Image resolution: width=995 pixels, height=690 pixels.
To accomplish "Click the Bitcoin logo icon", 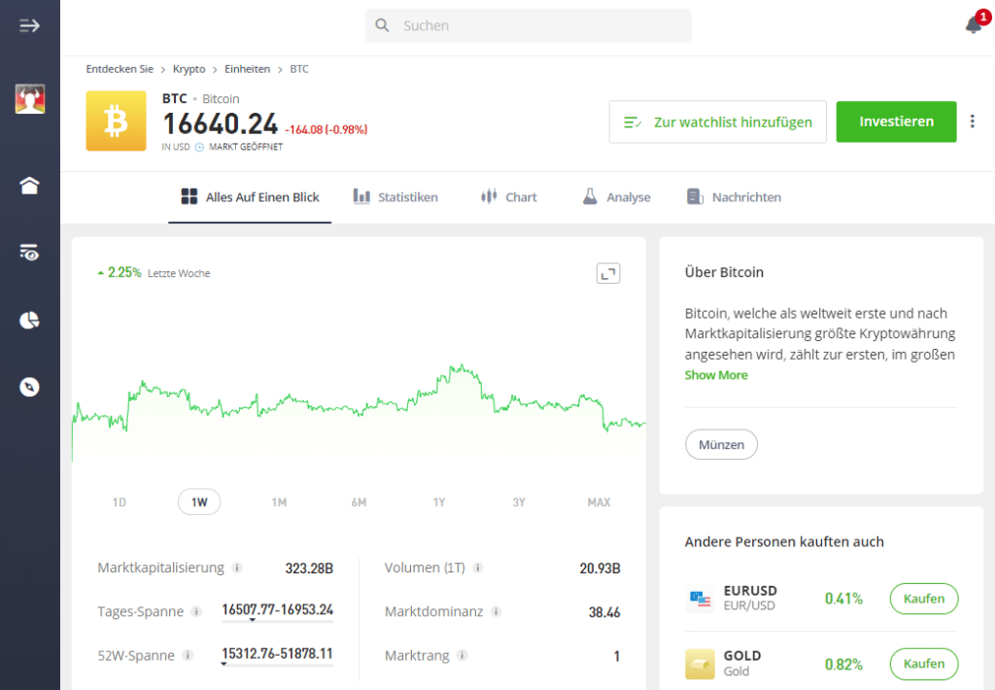I will point(117,121).
